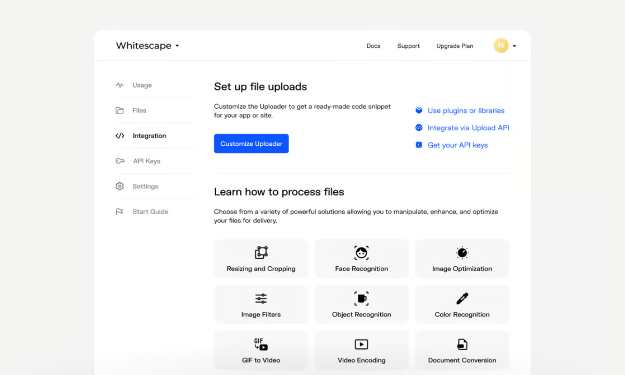Select the Video Encoding play icon
Screen dimensions: 625x375
pyautogui.click(x=361, y=345)
